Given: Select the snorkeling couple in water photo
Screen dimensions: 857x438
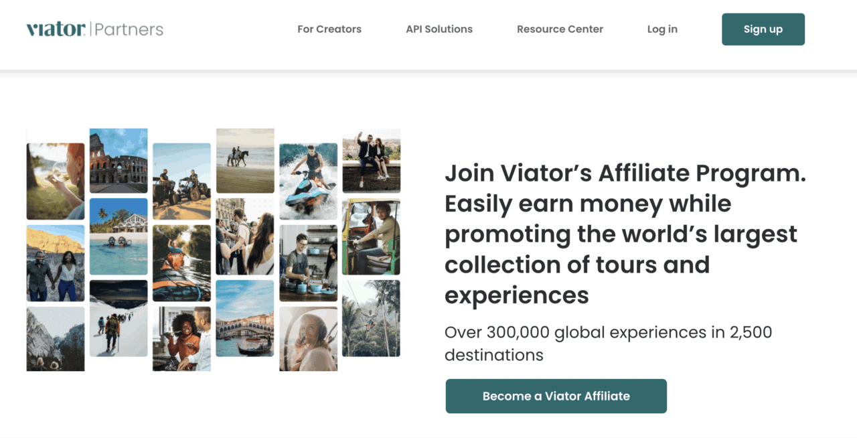Looking at the screenshot, I should point(119,236).
